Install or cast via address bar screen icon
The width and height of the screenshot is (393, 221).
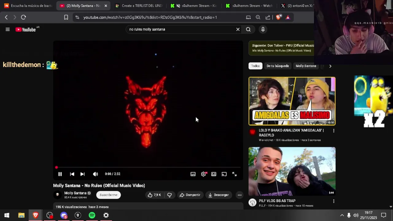coord(248,17)
